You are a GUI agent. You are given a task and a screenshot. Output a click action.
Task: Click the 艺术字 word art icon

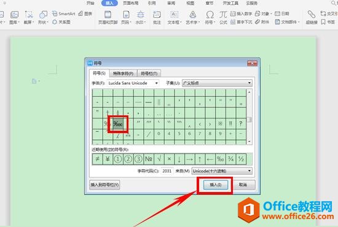193,15
